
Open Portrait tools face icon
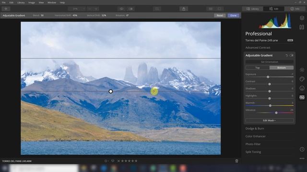click(302, 88)
